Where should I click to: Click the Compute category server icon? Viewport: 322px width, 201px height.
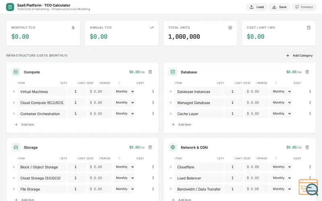16,72
